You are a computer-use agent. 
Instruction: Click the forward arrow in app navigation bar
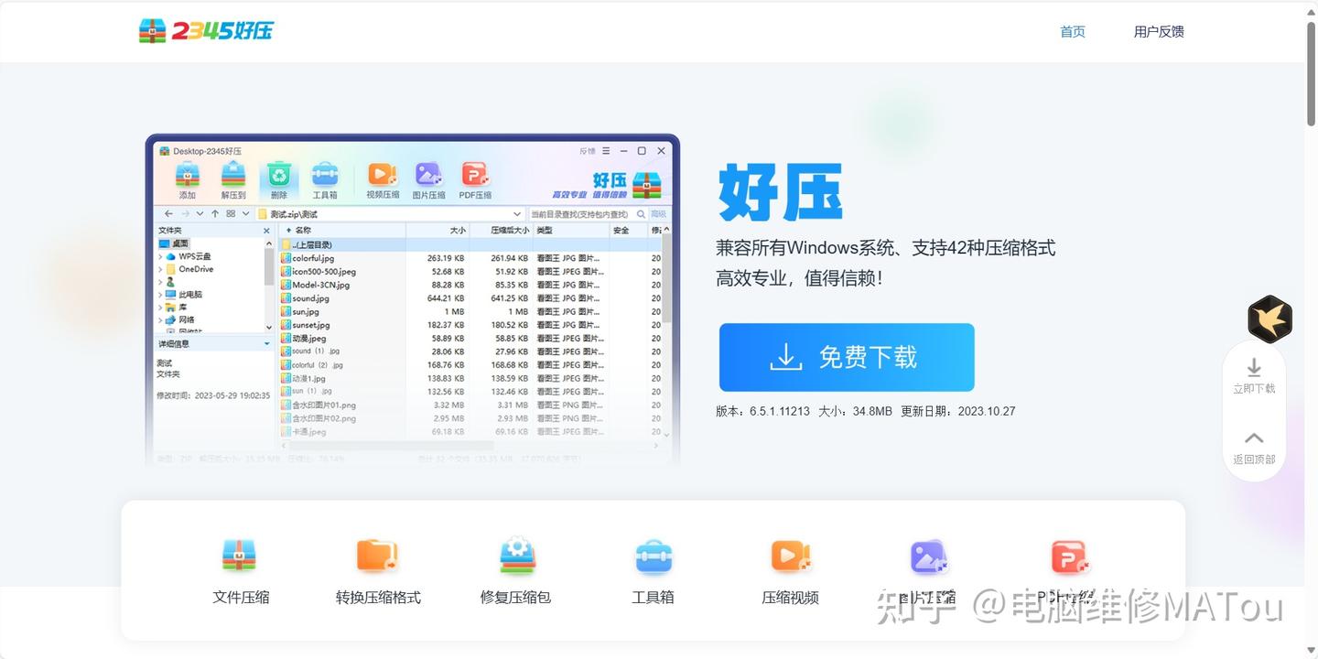186,213
